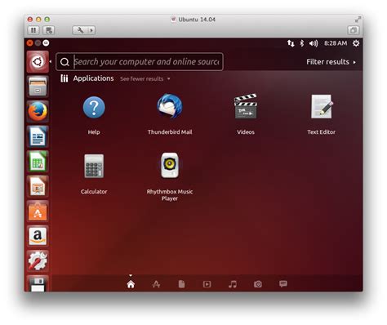Close the Dash with orange close button

coord(30,43)
